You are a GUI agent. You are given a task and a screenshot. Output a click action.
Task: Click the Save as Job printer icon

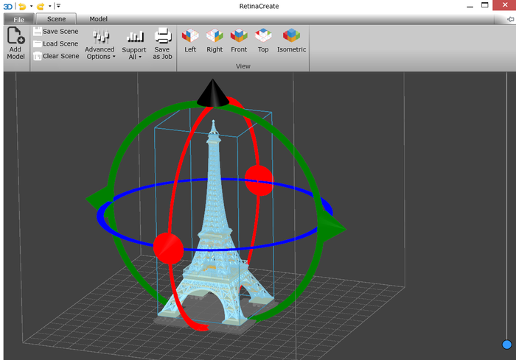pos(163,35)
